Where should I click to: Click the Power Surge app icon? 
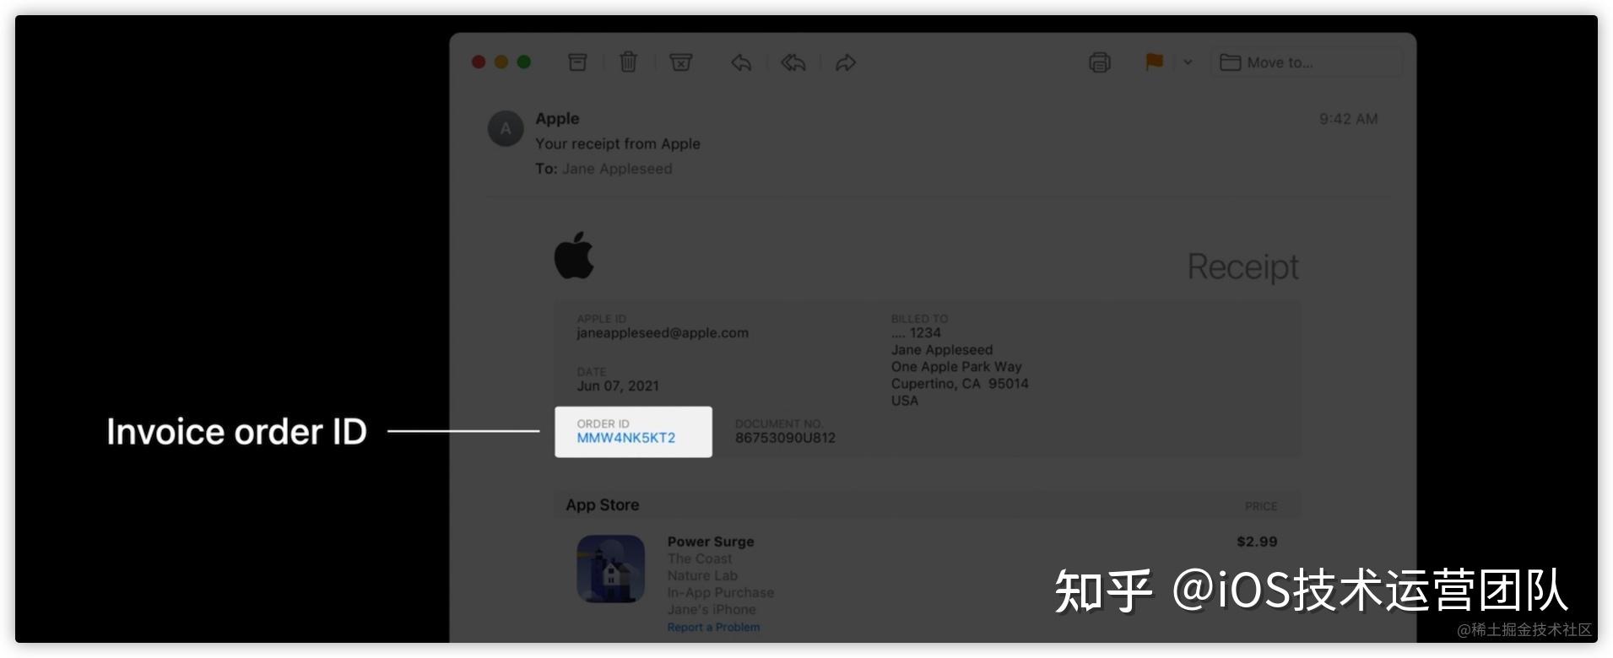(x=611, y=569)
